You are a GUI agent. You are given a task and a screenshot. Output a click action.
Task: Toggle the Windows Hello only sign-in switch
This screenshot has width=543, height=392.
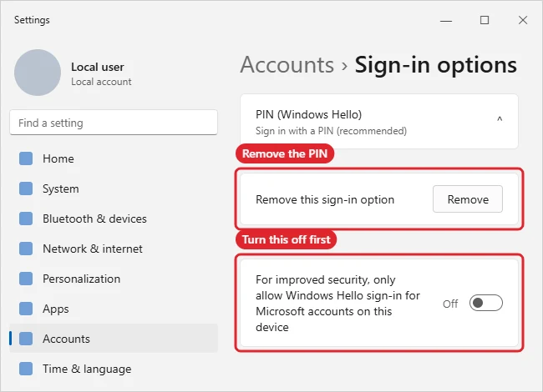486,303
